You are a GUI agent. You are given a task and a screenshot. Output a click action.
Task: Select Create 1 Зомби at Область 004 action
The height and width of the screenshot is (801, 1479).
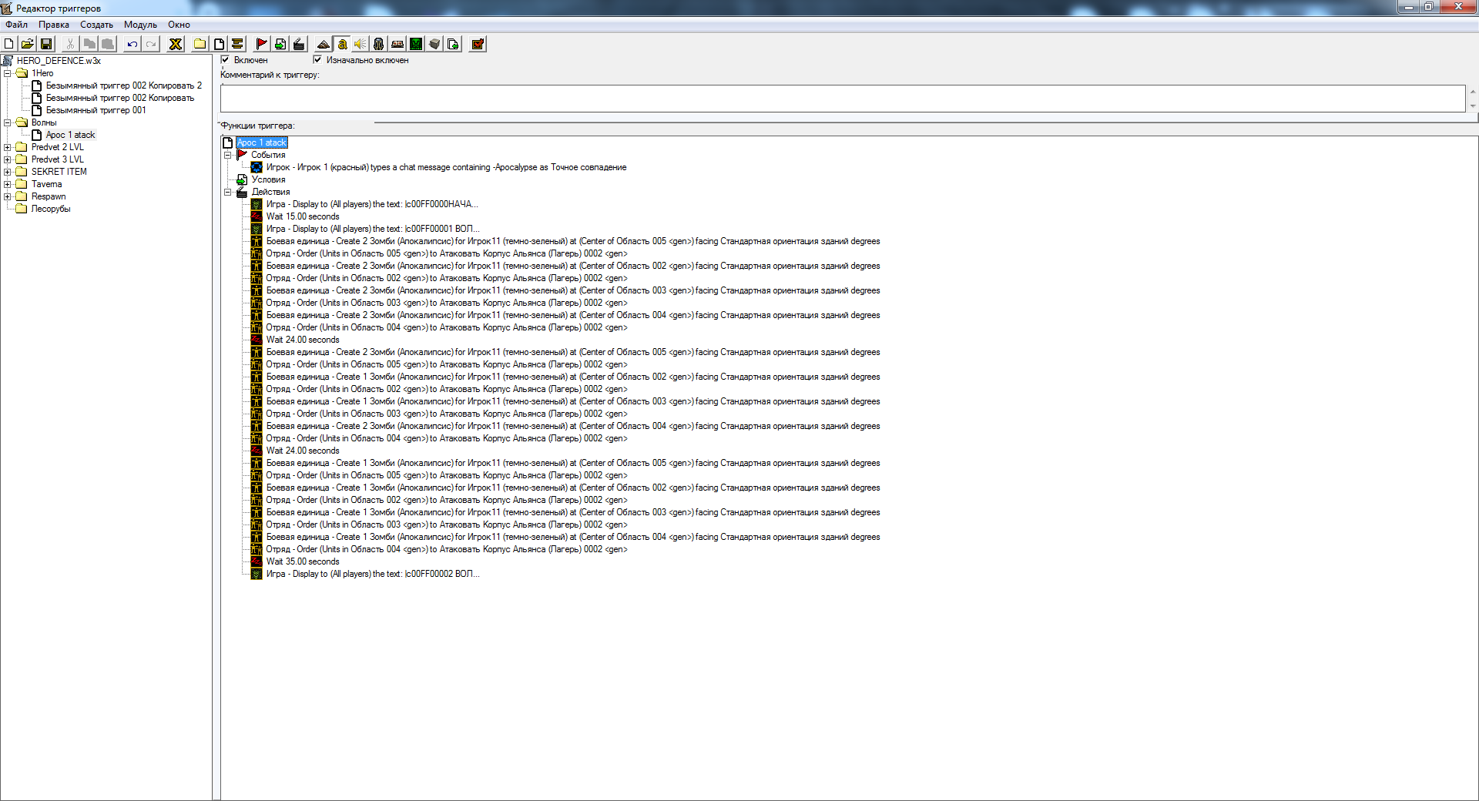coord(573,537)
